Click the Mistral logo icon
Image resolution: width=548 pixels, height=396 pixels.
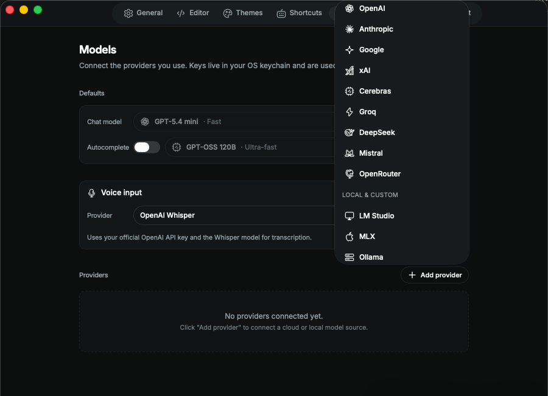tap(350, 153)
